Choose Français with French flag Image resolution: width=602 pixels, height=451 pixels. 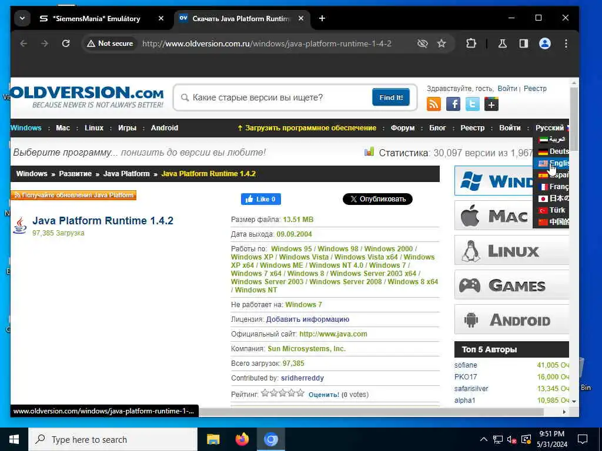pos(551,187)
